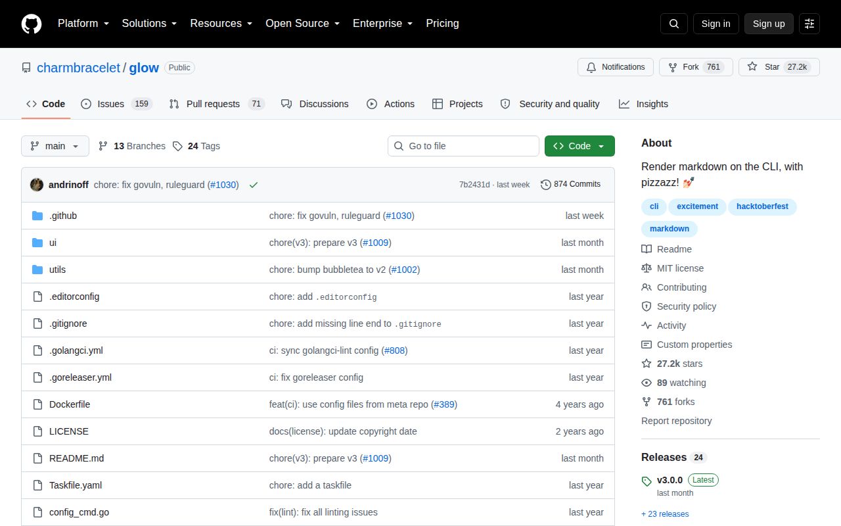Switch to the Discussions tab
This screenshot has width=841, height=526.
pos(315,104)
